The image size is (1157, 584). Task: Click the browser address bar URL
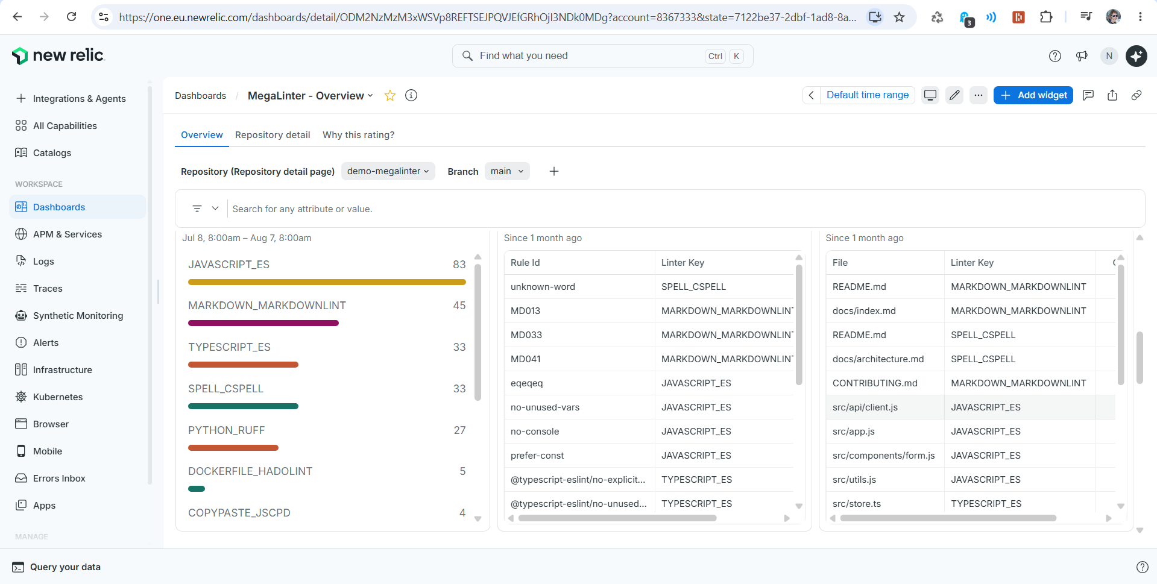point(487,17)
